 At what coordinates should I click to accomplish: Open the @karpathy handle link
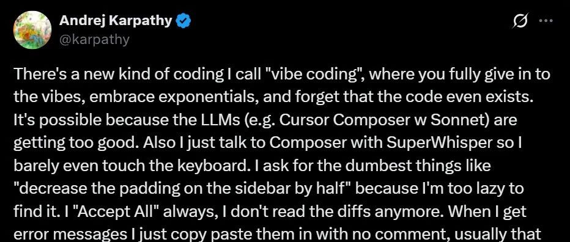(x=94, y=39)
